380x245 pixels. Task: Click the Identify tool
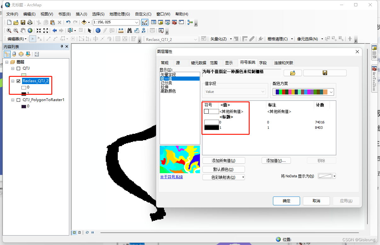(98, 31)
